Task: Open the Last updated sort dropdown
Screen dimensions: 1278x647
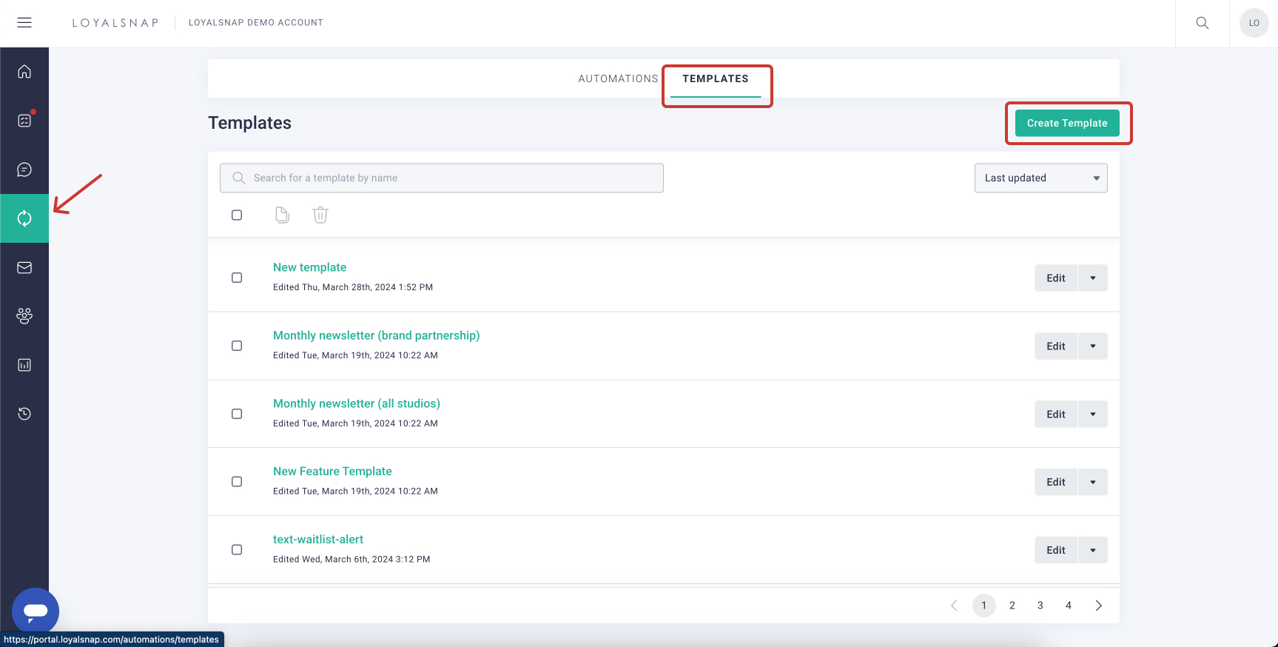Action: pyautogui.click(x=1040, y=178)
